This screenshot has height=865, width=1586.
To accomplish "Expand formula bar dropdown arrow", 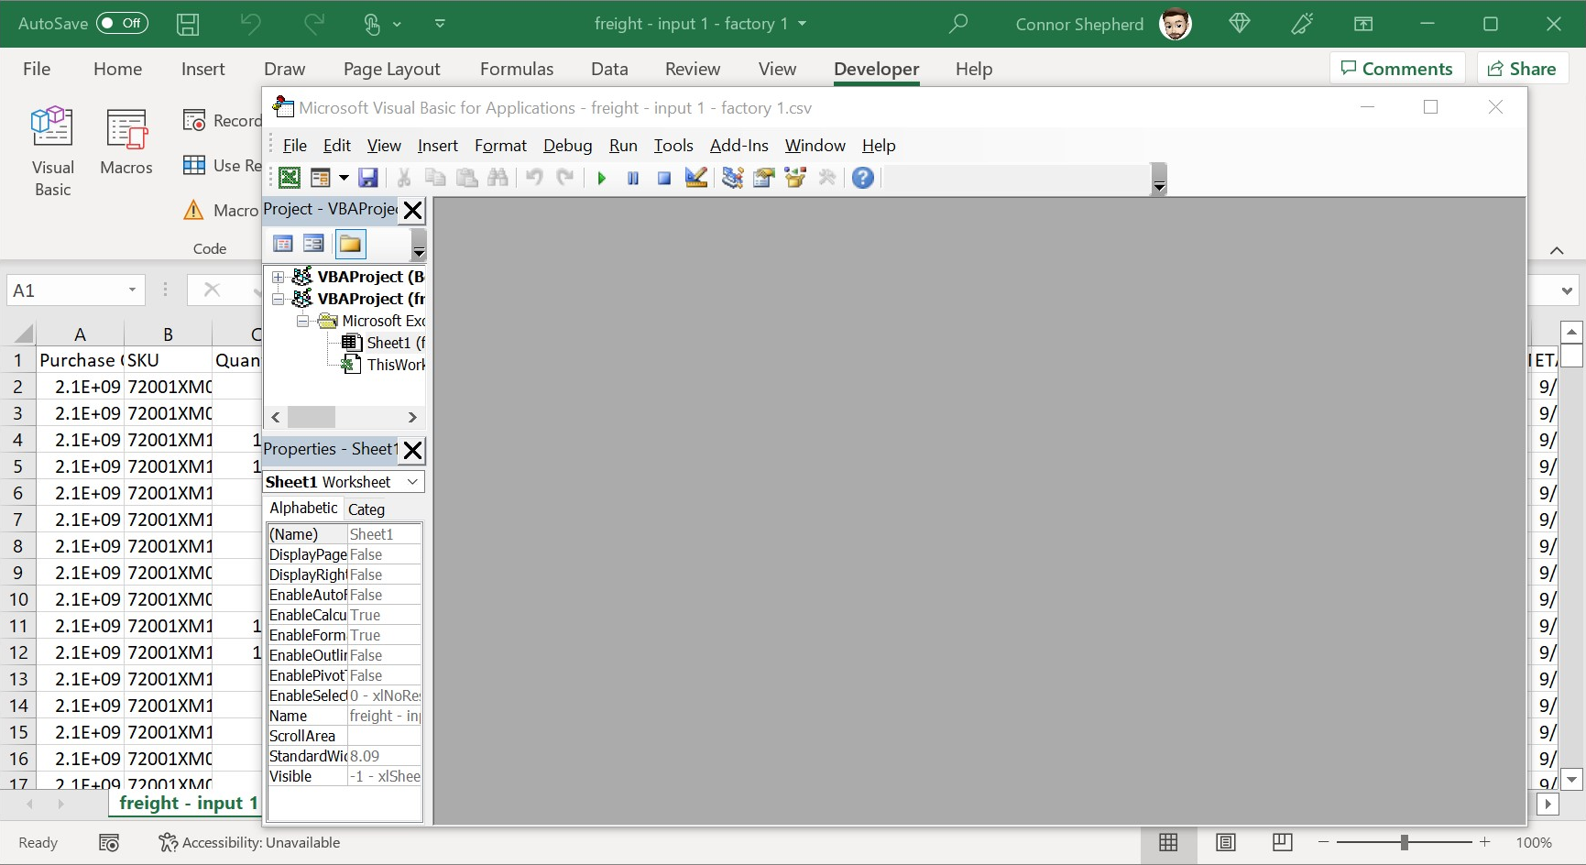I will pos(1567,291).
